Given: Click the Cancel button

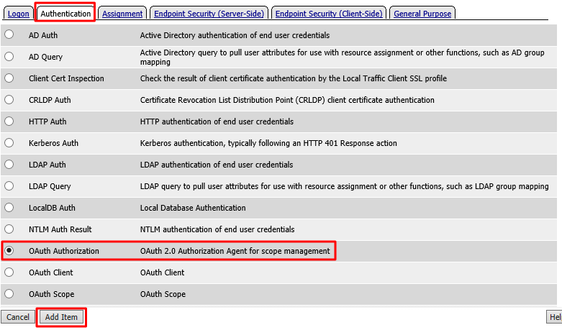Looking at the screenshot, I should (18, 317).
